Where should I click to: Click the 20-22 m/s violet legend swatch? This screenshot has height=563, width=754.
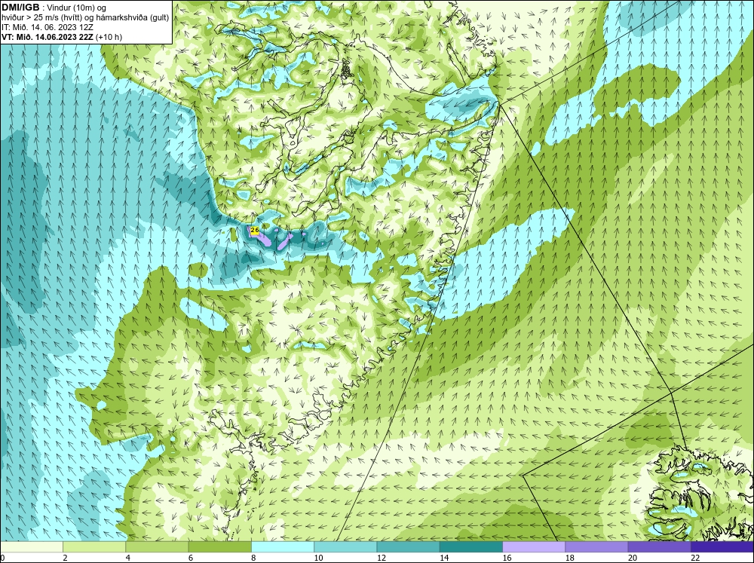click(659, 547)
